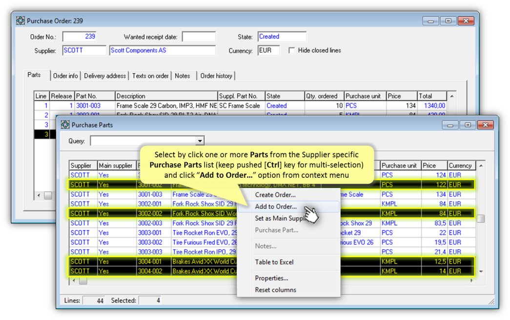
Task: Open the Query dropdown in Purchase Parts
Action: pyautogui.click(x=200, y=141)
